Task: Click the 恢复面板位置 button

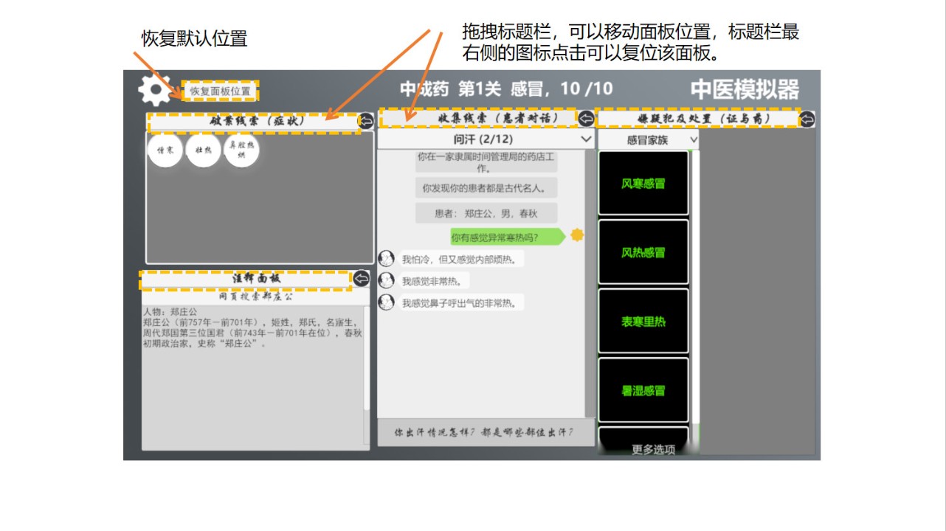Action: pyautogui.click(x=220, y=91)
